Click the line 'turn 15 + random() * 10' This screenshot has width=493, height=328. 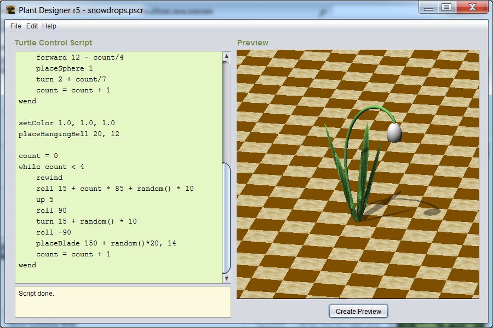[86, 221]
